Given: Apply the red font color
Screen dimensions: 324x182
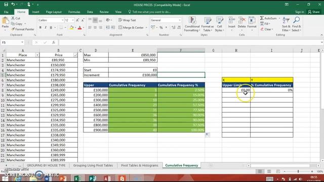Looking at the screenshot, I should click(80, 27).
